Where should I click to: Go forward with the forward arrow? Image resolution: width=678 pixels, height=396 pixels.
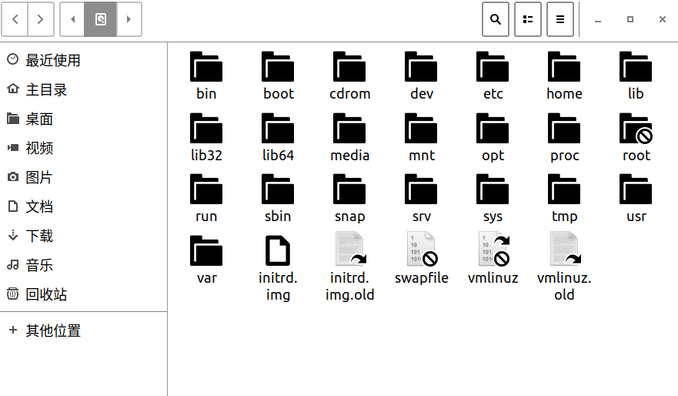click(41, 19)
